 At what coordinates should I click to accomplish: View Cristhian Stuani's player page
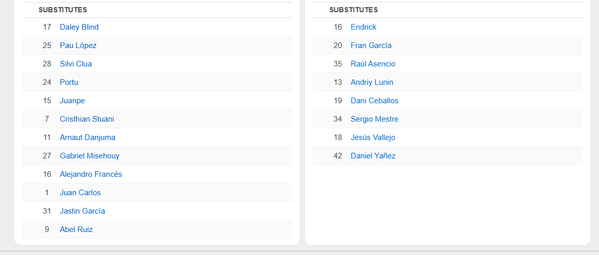click(87, 119)
